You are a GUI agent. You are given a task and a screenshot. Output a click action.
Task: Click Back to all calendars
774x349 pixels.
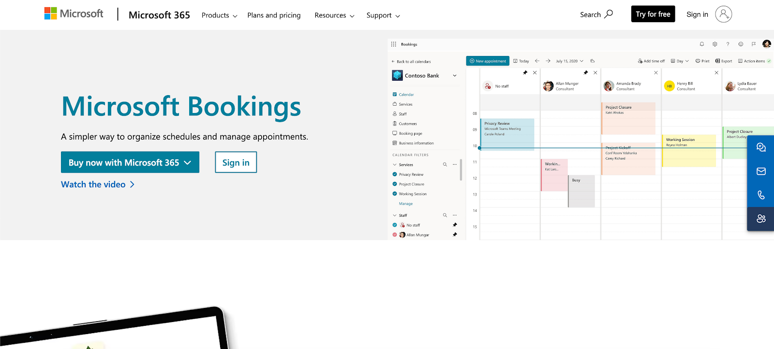[x=411, y=61]
